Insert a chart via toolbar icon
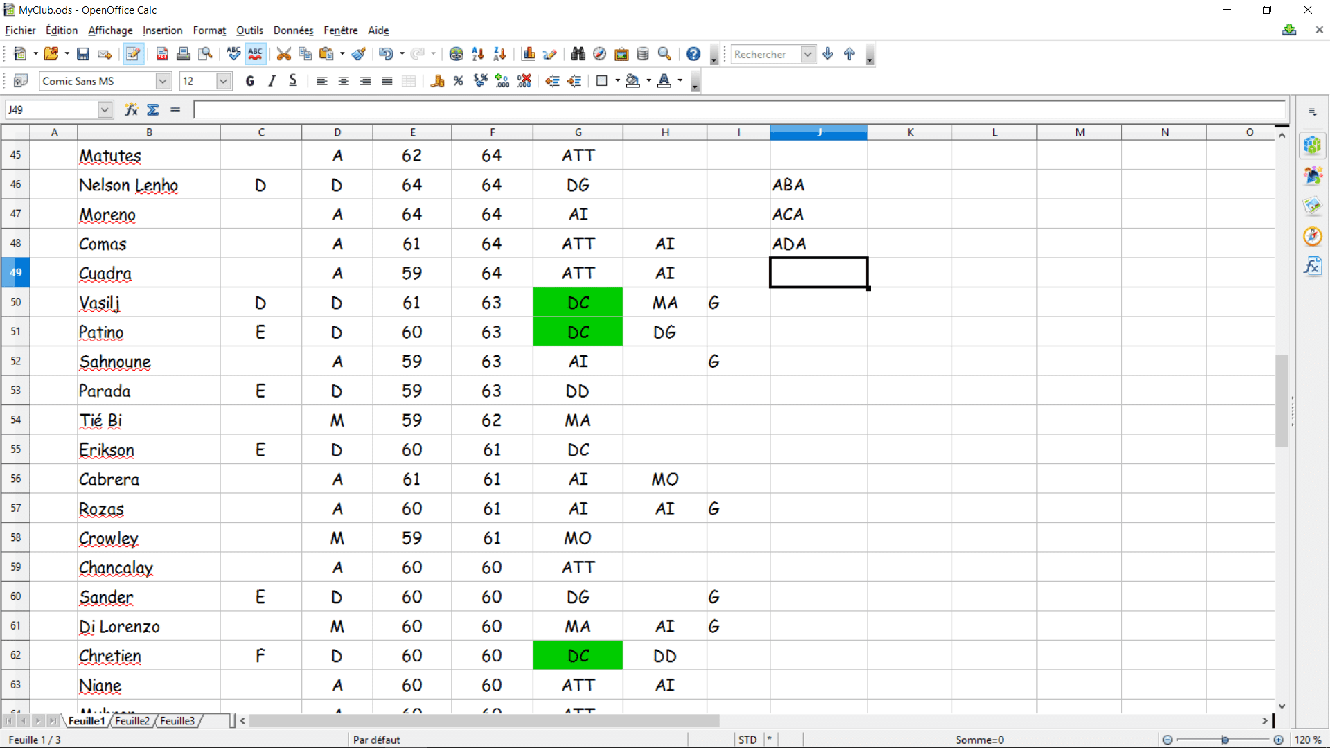The image size is (1330, 748). point(529,54)
